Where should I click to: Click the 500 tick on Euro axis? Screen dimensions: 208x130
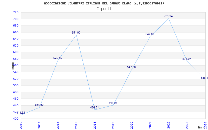click(x=16, y=86)
